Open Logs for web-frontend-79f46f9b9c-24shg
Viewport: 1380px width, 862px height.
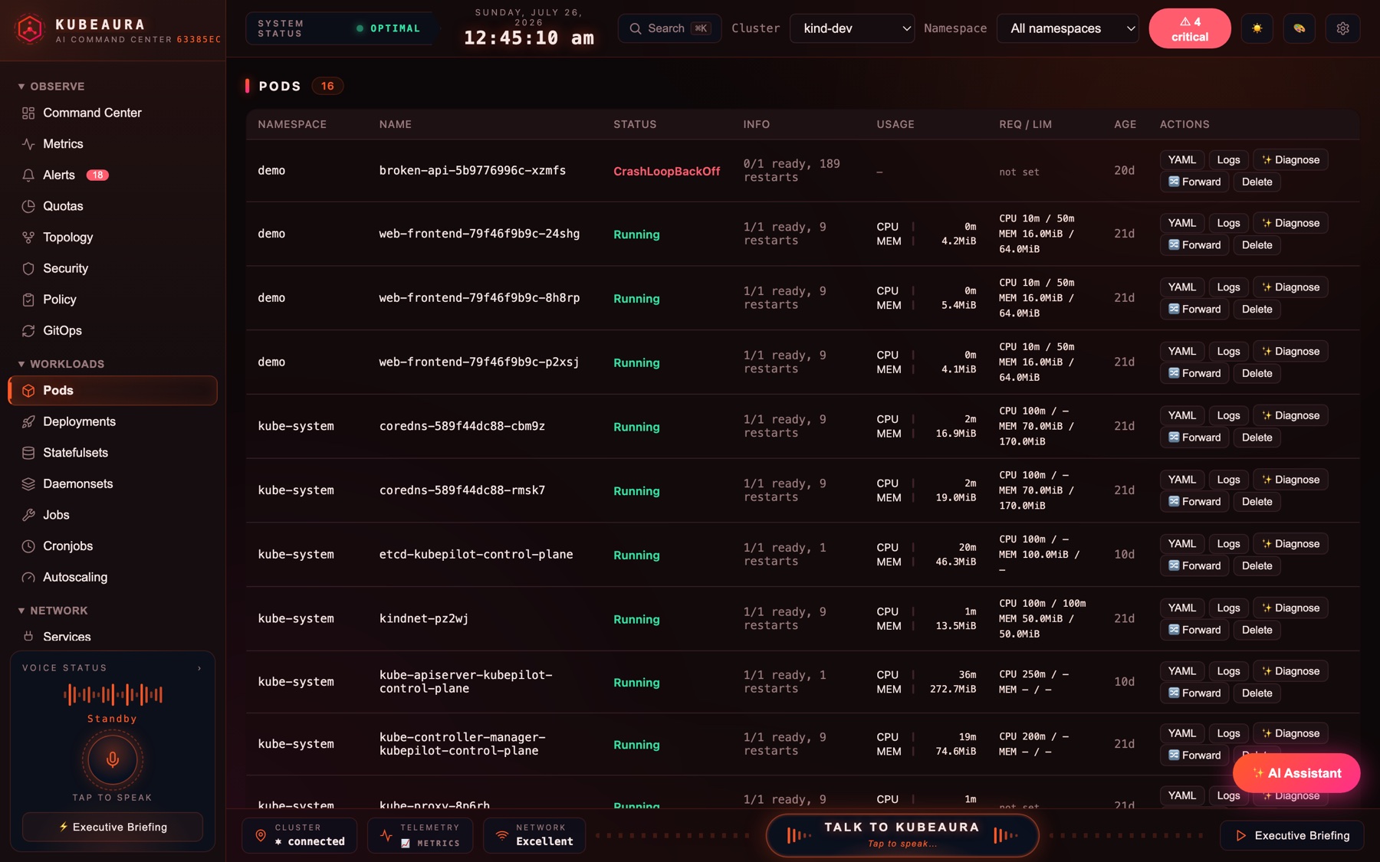1228,223
